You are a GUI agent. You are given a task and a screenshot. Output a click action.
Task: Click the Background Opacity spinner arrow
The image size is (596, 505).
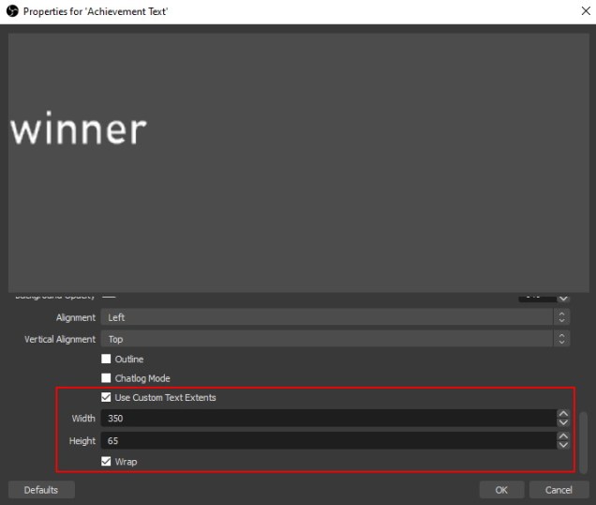[x=561, y=297]
